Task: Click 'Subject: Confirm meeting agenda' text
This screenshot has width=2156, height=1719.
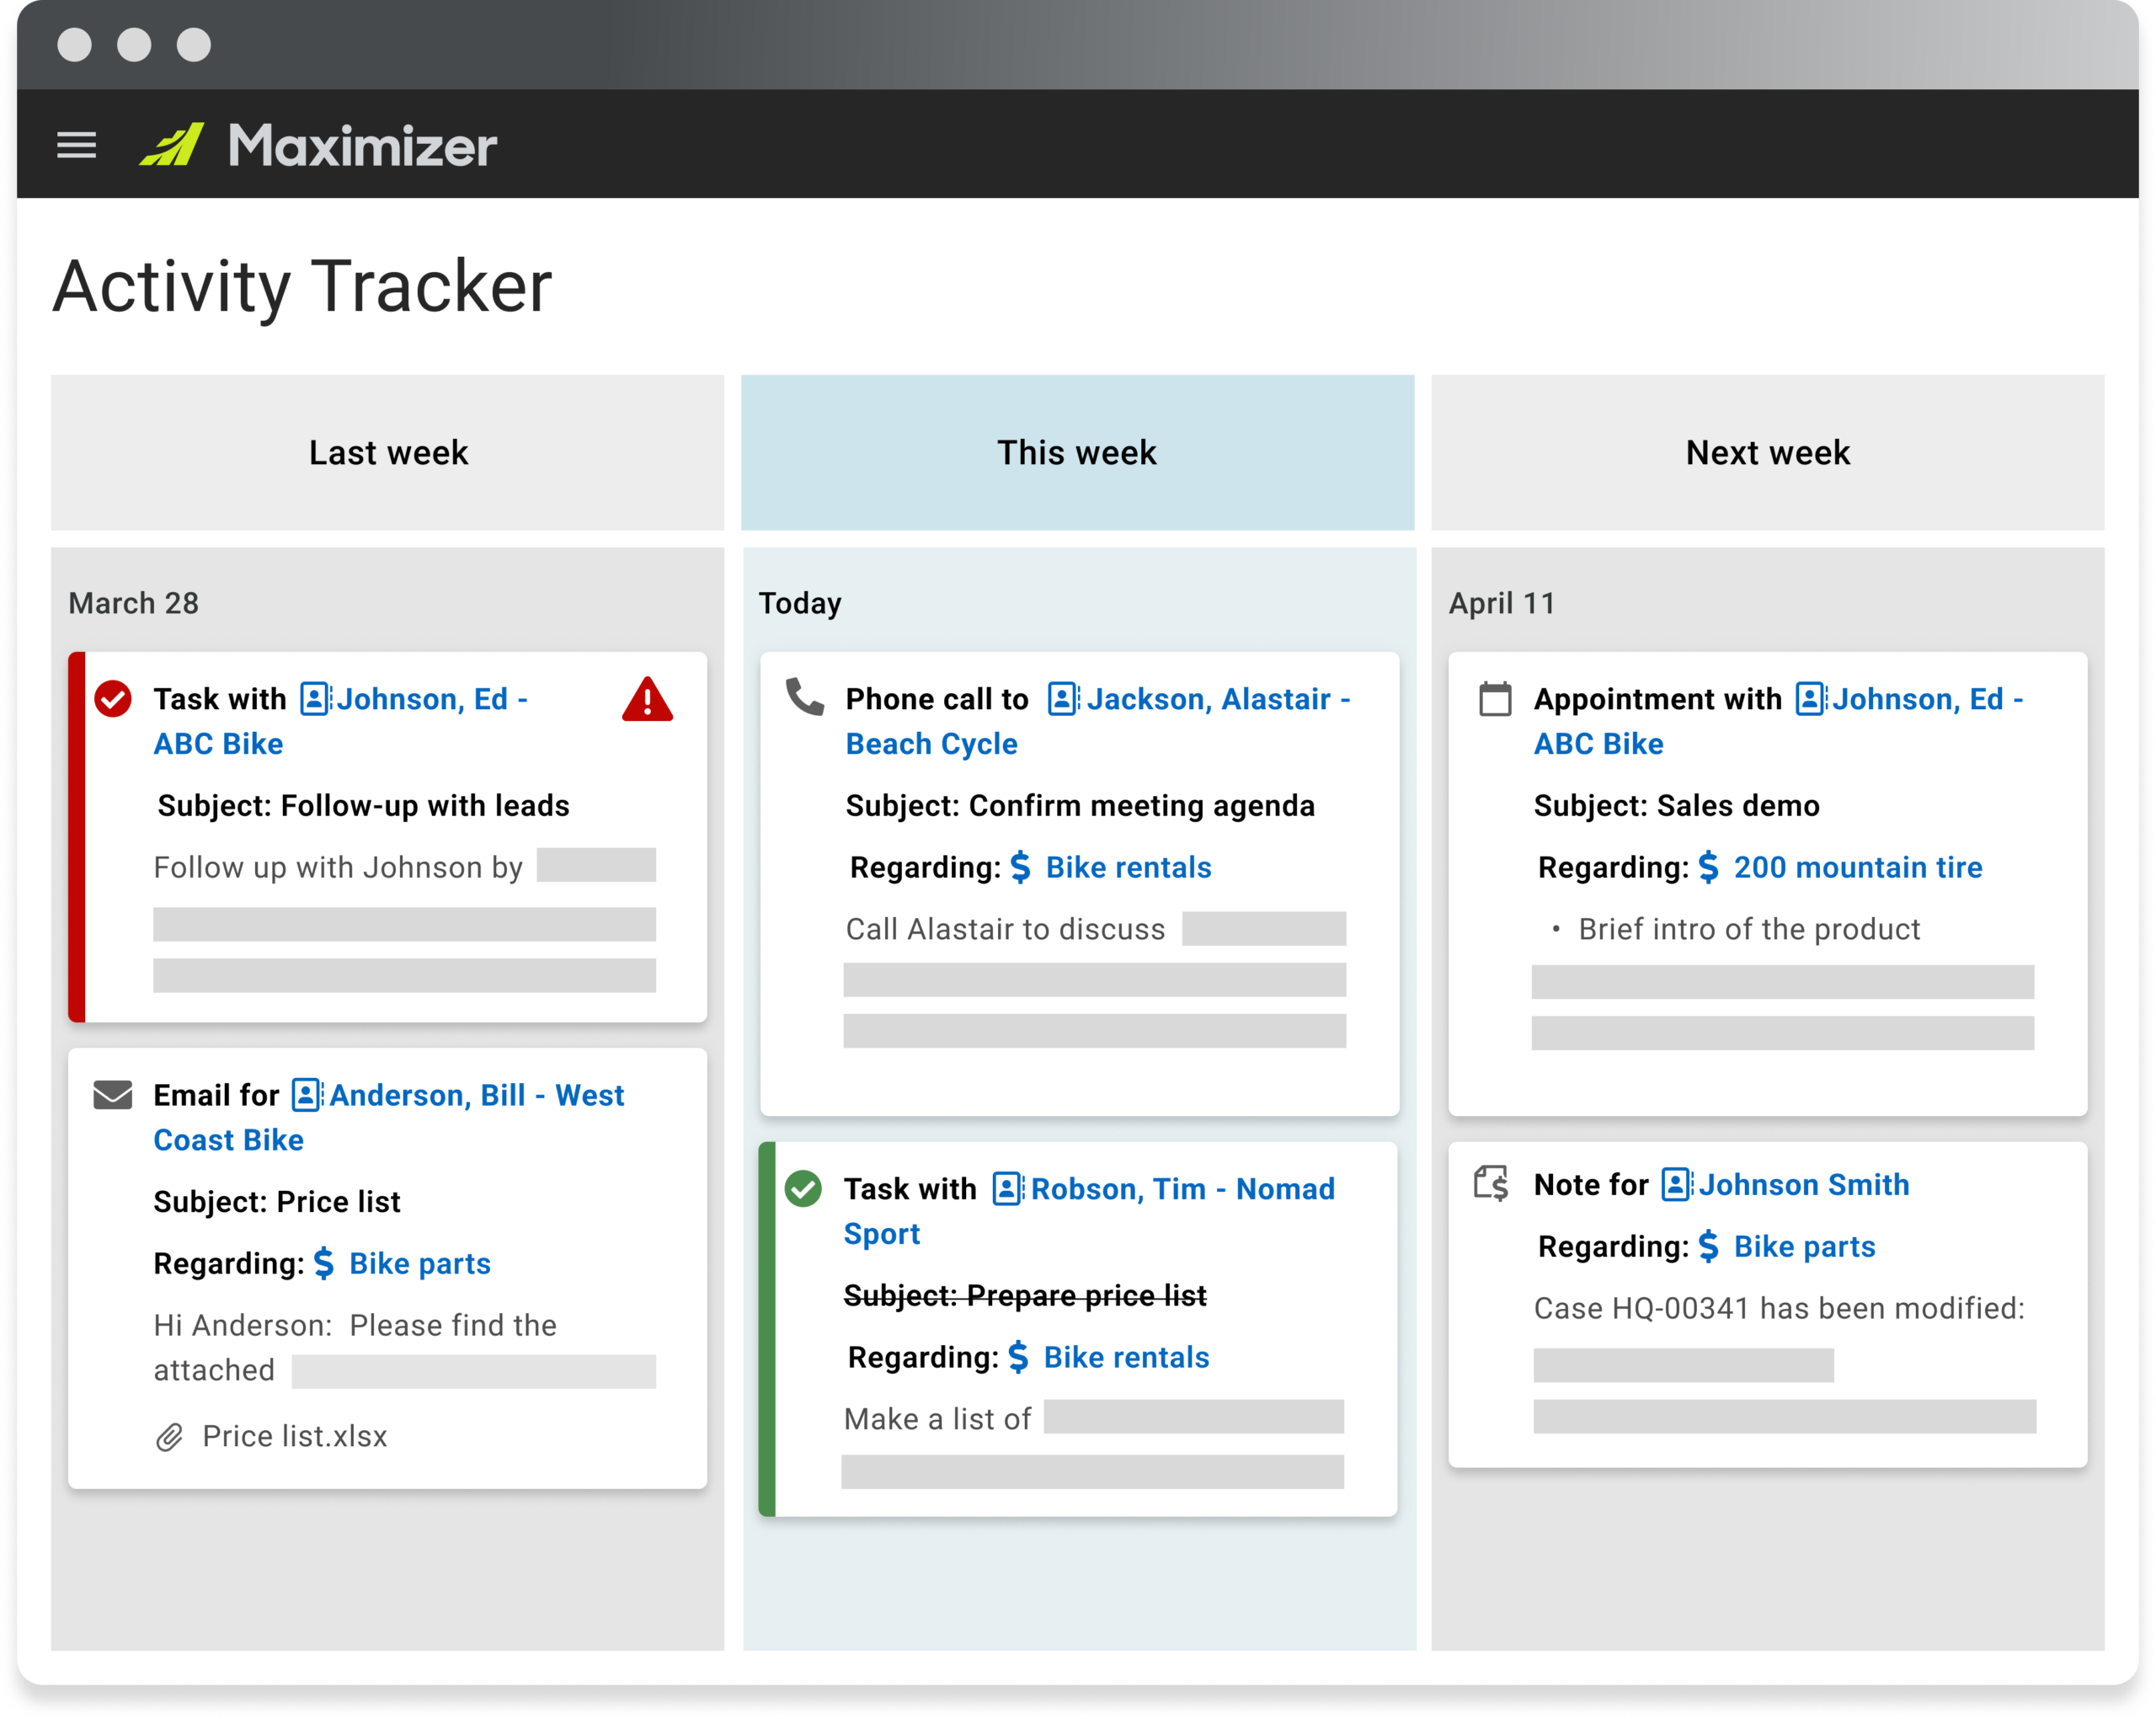Action: tap(1080, 805)
